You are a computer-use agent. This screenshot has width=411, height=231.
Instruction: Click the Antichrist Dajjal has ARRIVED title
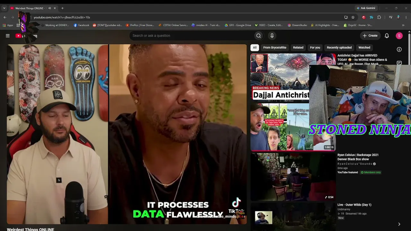(362, 60)
